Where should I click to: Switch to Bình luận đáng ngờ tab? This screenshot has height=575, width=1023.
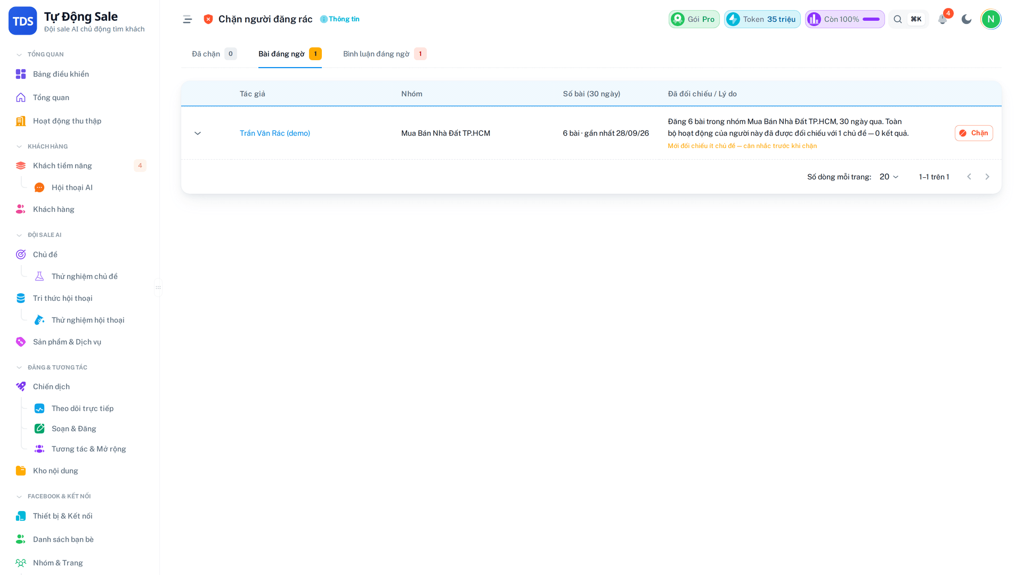[x=385, y=54]
